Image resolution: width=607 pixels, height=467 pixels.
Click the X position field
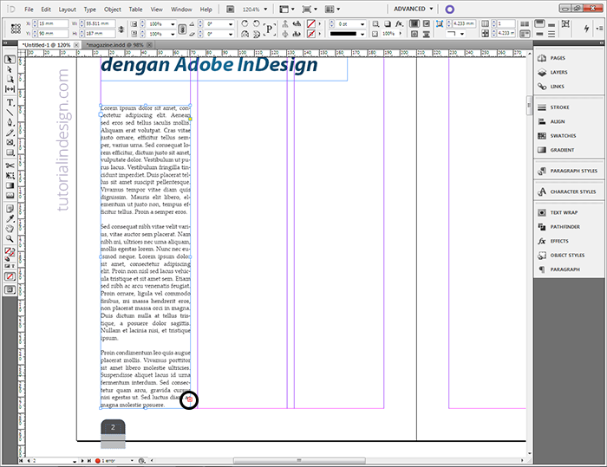[53, 23]
